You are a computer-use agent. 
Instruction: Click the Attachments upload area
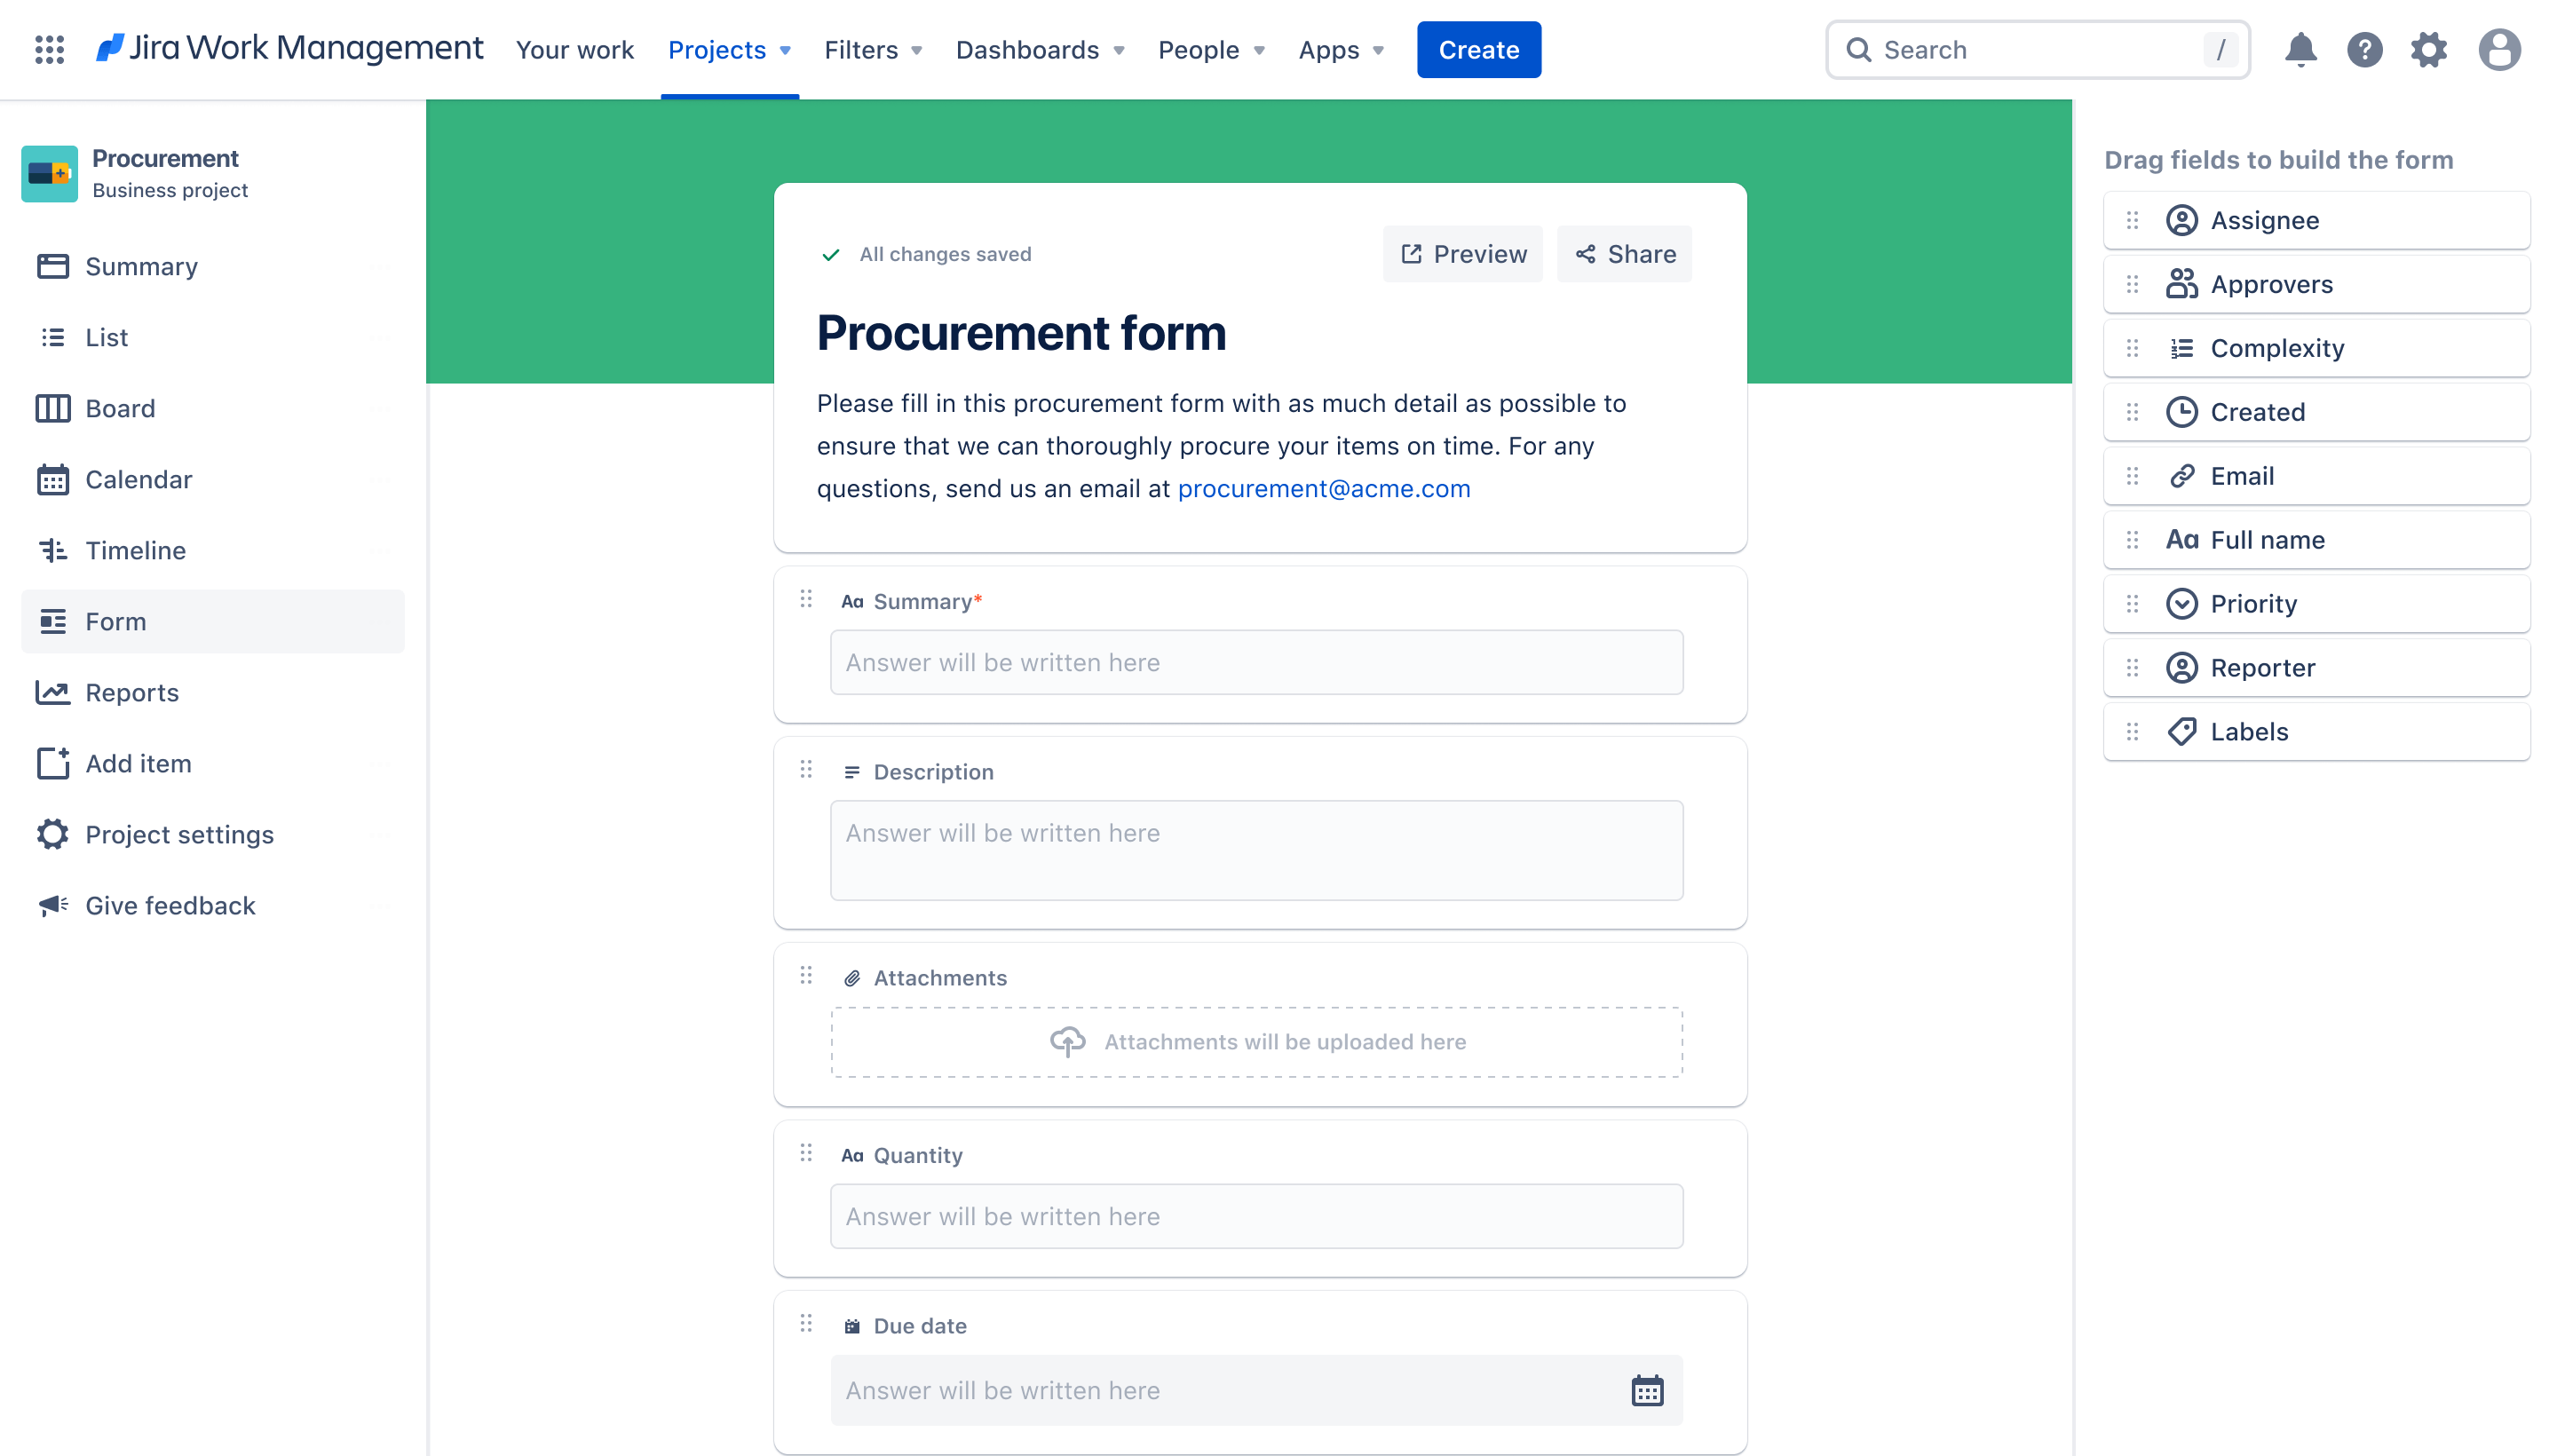point(1259,1041)
